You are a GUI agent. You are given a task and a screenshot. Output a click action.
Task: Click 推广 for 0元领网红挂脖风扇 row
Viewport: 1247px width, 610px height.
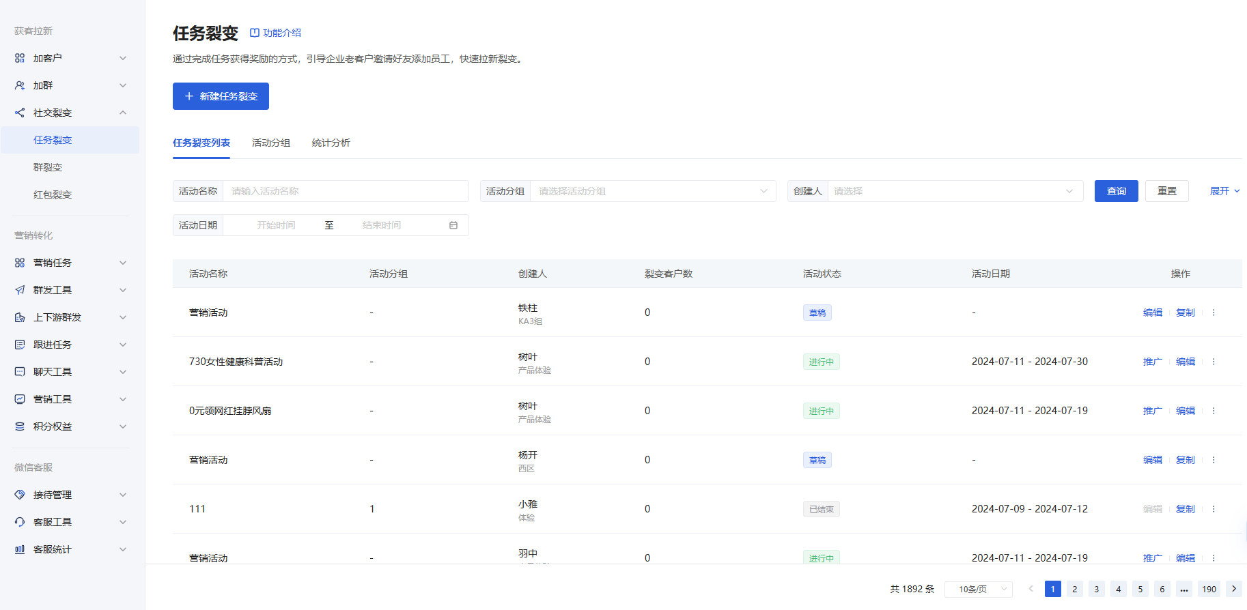(x=1153, y=411)
